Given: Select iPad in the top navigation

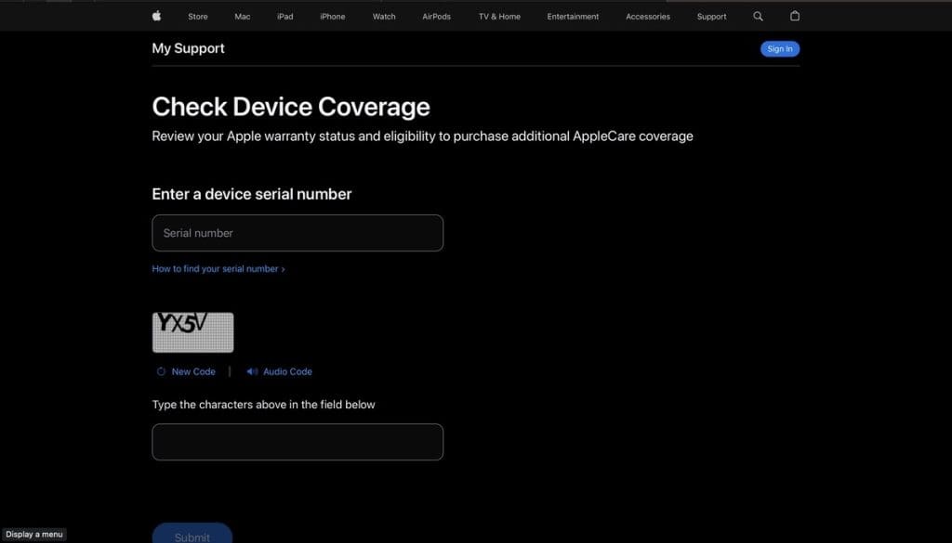Looking at the screenshot, I should click(x=285, y=17).
